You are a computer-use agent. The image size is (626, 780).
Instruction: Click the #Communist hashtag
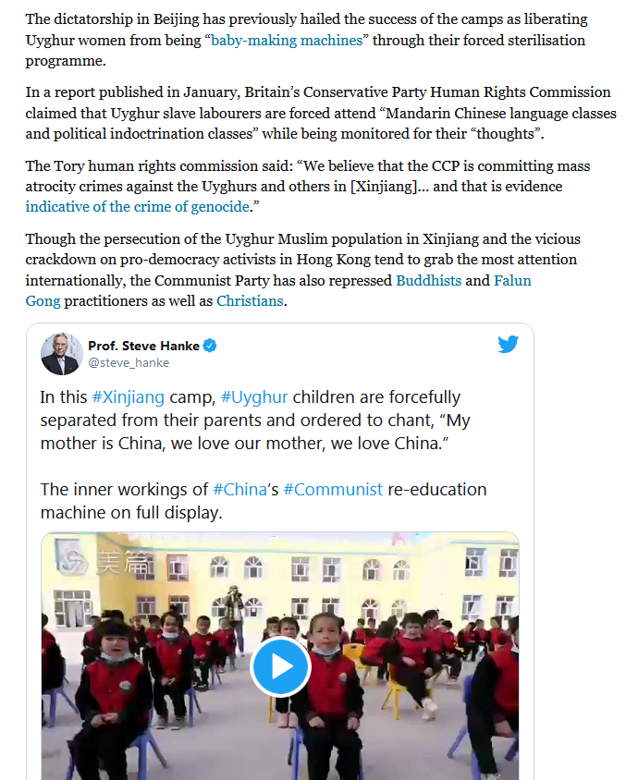pos(333,490)
